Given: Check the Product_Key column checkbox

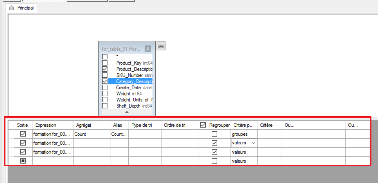Looking at the screenshot, I should 105,63.
